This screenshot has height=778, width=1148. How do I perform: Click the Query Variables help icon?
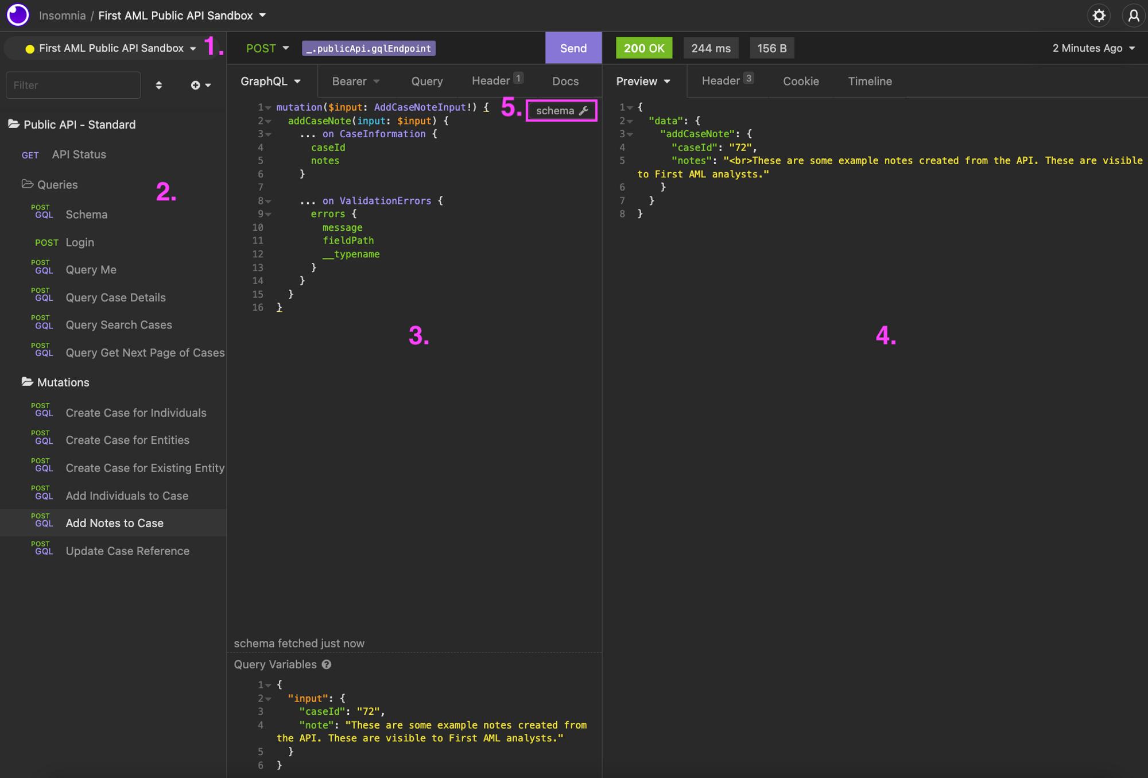click(326, 664)
